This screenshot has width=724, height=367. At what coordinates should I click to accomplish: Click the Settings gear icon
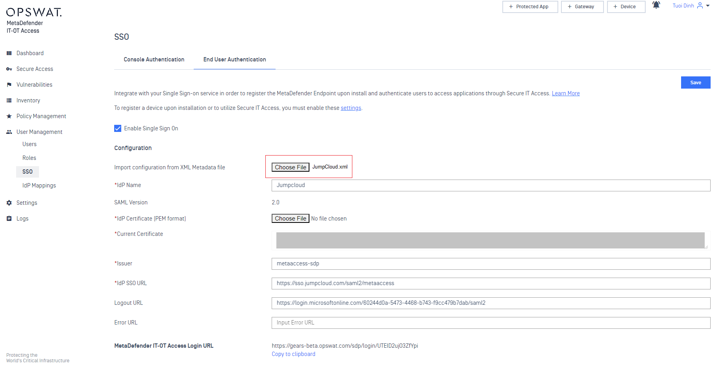[9, 203]
